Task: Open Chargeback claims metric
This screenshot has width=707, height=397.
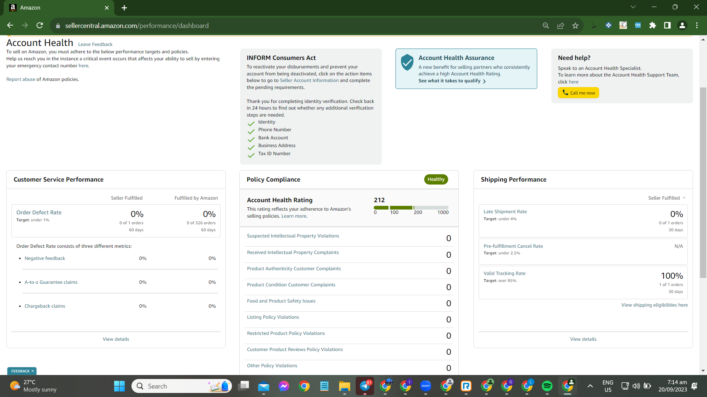Action: tap(45, 306)
